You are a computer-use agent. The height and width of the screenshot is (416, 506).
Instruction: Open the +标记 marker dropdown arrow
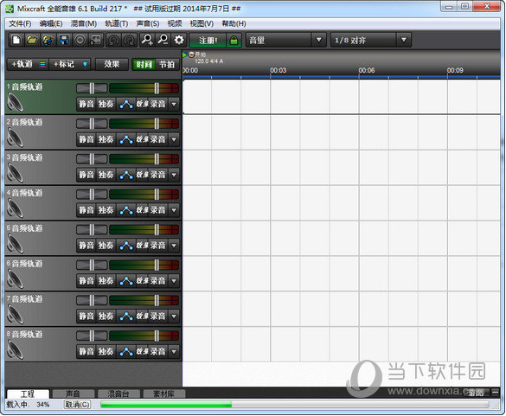(85, 65)
